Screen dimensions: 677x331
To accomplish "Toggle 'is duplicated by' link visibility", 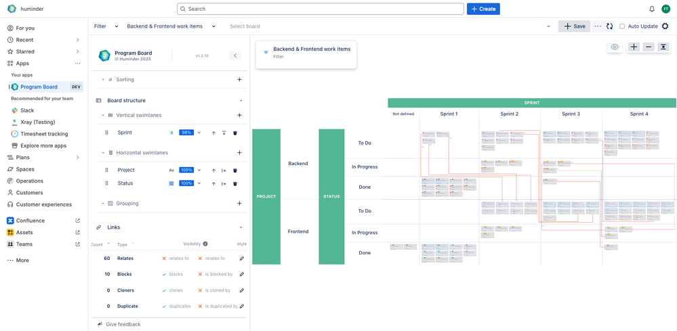I will 200,307.
